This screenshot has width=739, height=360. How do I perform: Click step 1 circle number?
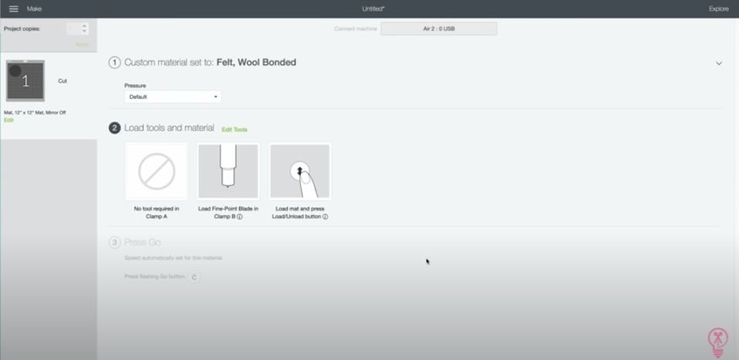point(115,63)
